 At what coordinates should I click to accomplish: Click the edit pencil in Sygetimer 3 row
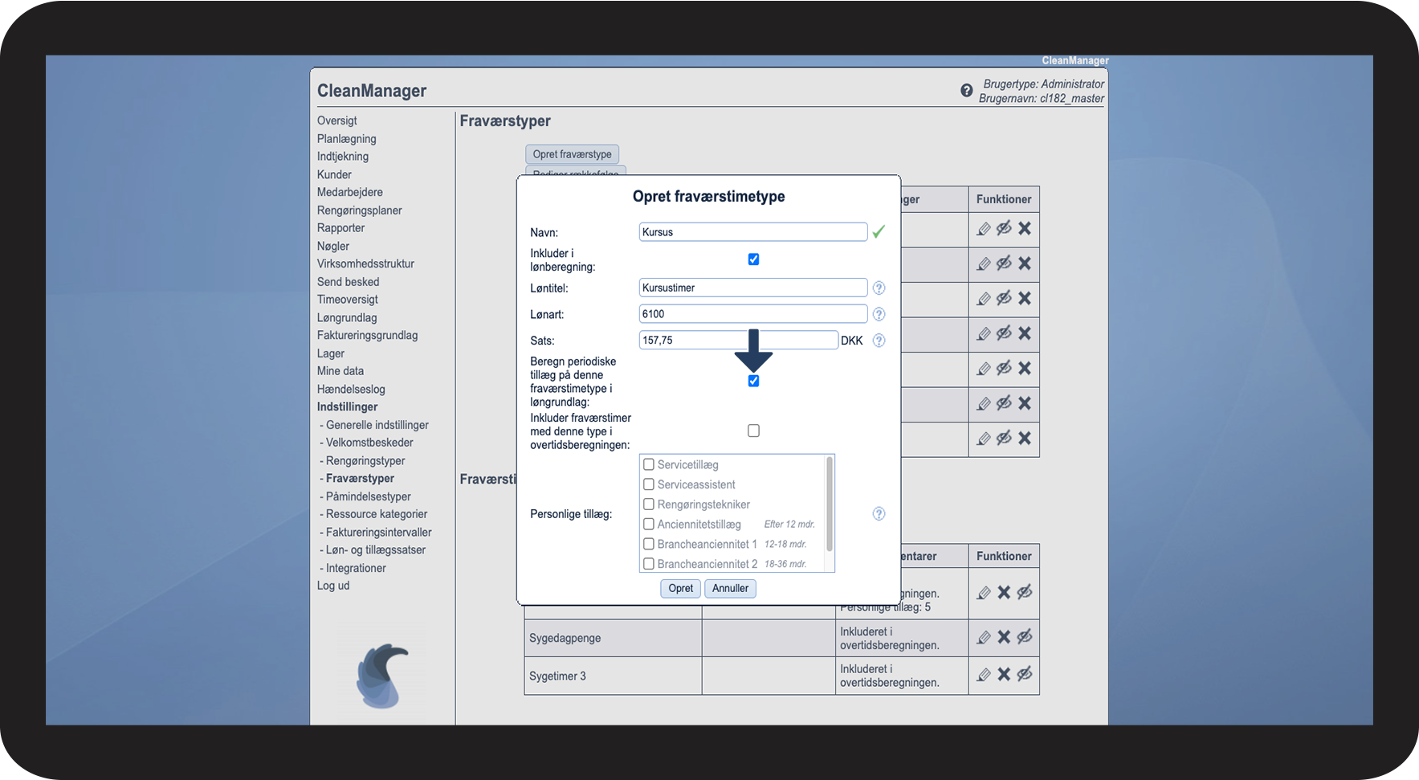tap(984, 675)
